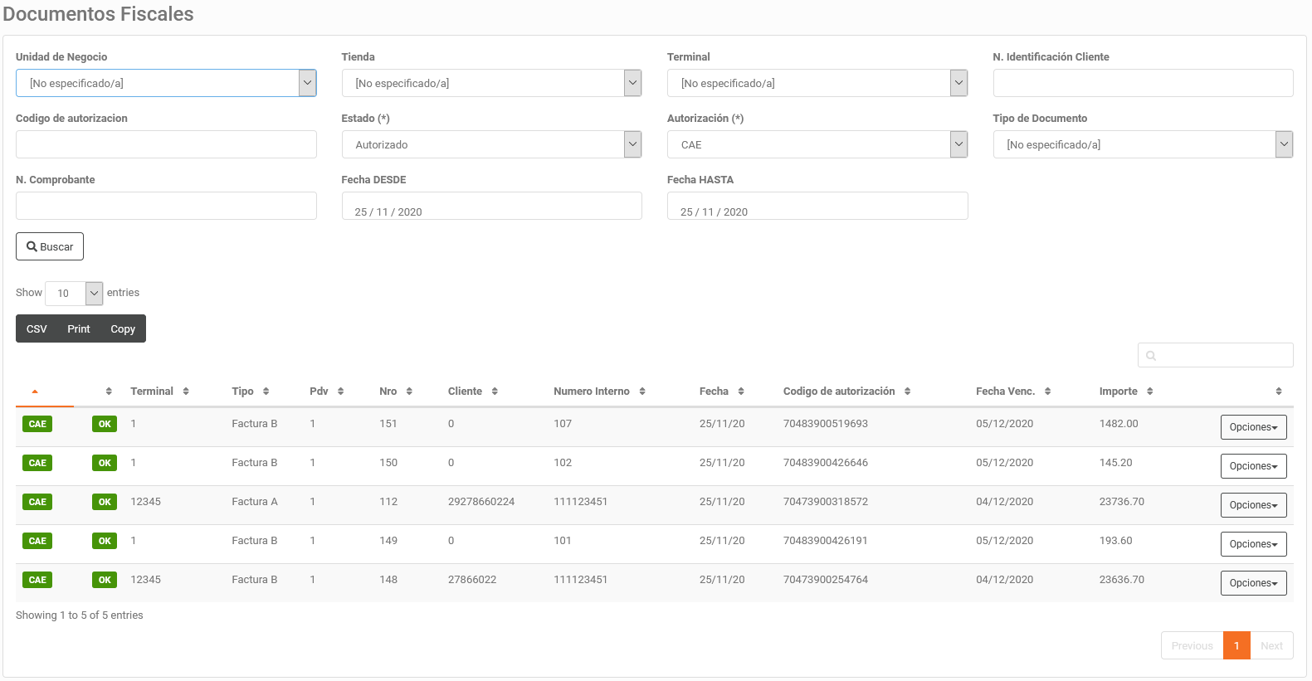The image size is (1312, 681).
Task: Click CAE badge on row Nro 148
Action: 37,580
